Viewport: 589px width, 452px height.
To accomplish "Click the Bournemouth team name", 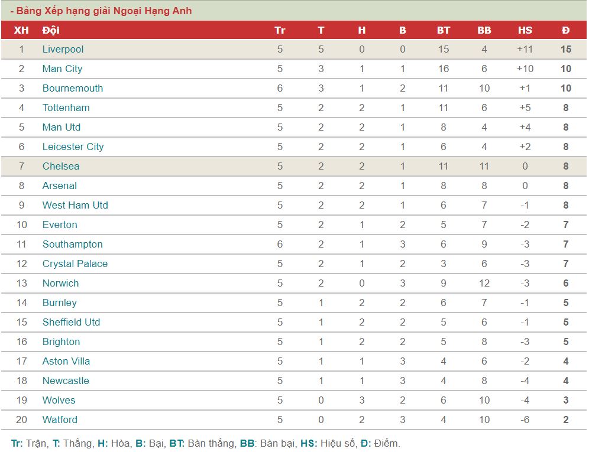I will coord(73,88).
